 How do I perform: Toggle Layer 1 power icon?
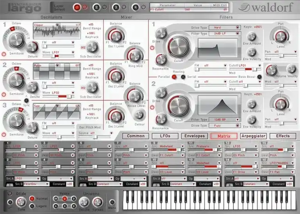click(x=85, y=7)
